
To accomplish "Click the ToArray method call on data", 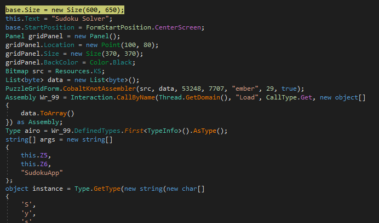I will coord(57,115).
